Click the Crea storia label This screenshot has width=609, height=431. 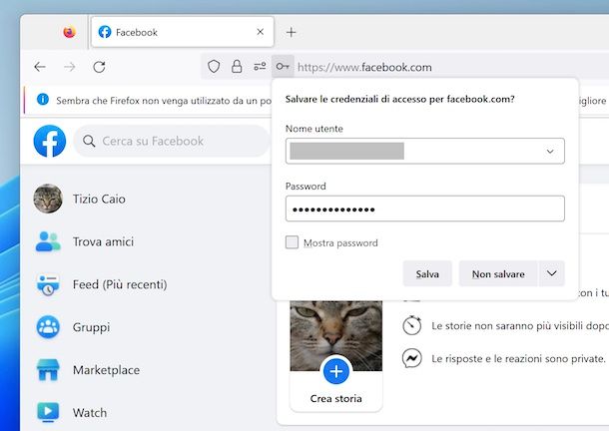pos(336,398)
